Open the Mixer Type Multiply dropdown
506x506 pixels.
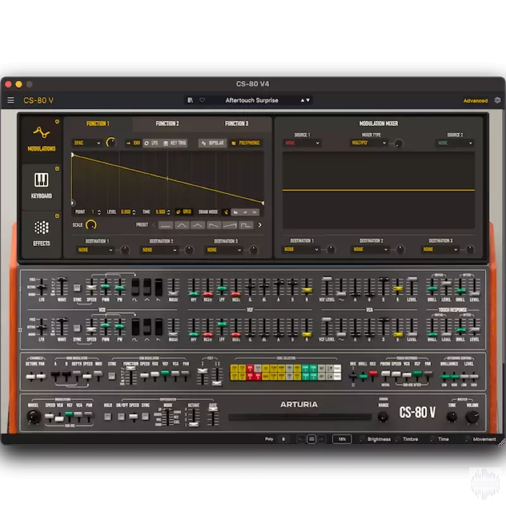point(369,143)
